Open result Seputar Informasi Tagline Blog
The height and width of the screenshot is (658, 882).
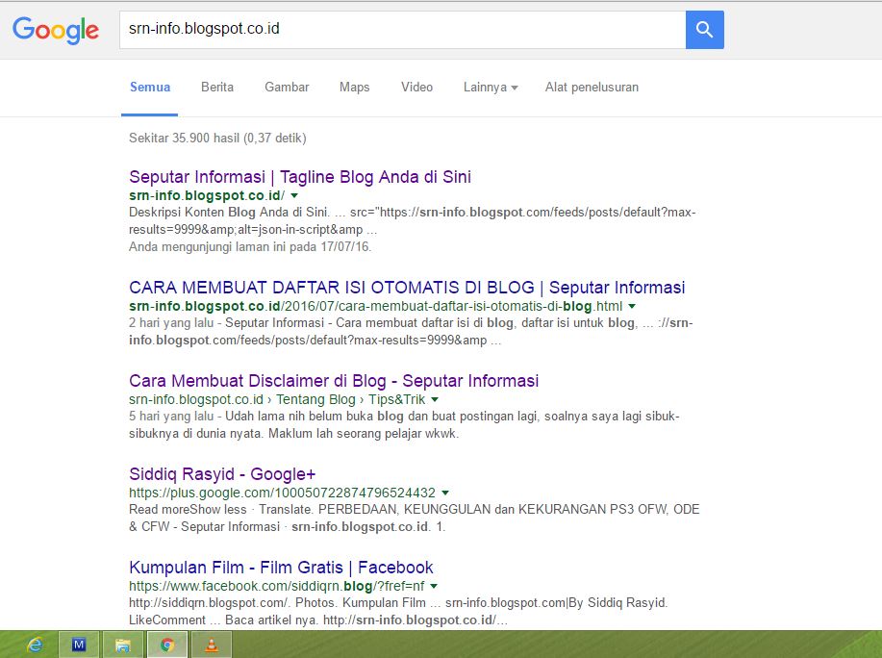coord(300,177)
